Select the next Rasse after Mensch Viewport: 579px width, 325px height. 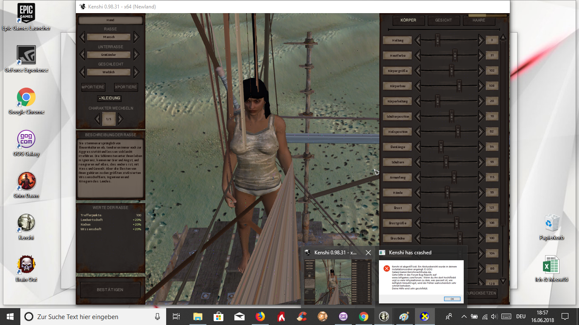coord(136,37)
